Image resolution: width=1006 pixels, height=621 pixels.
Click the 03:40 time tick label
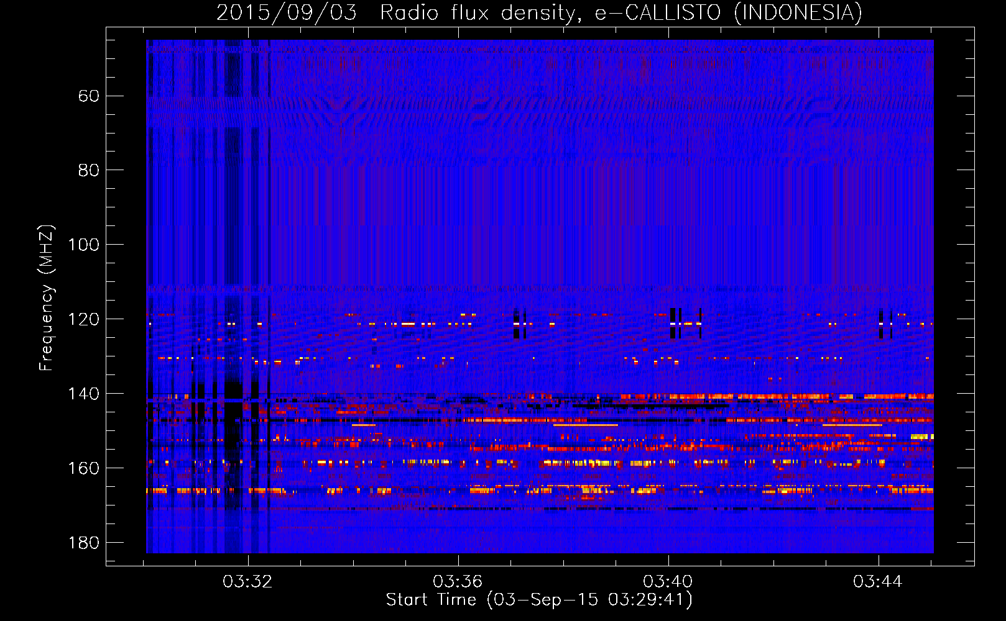tap(668, 582)
